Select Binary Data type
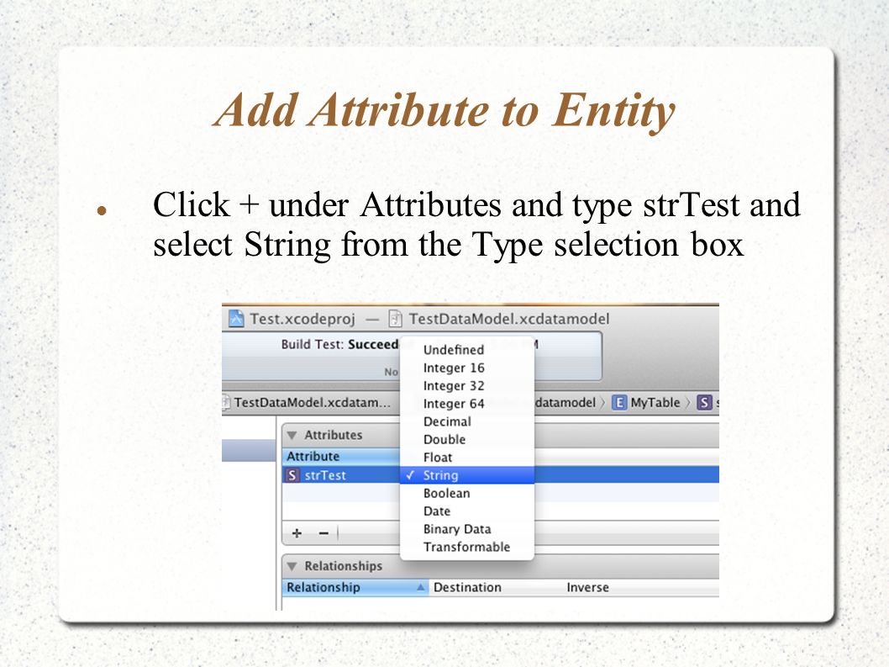Screen dimensions: 889x667 (467, 529)
